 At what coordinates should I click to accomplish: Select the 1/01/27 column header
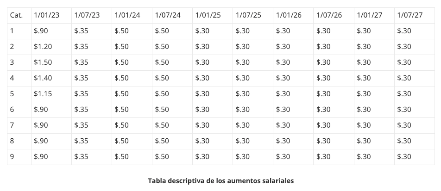[x=374, y=15]
